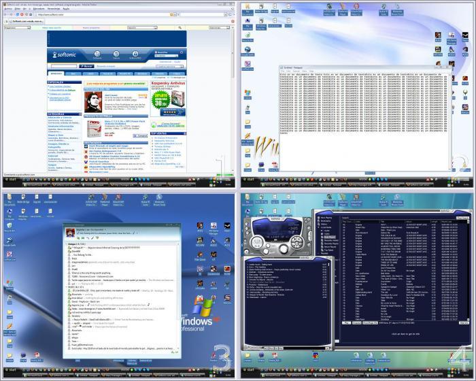This screenshot has width=476, height=381.
Task: Turn Winamp's large round volume knob
Action: (284, 249)
